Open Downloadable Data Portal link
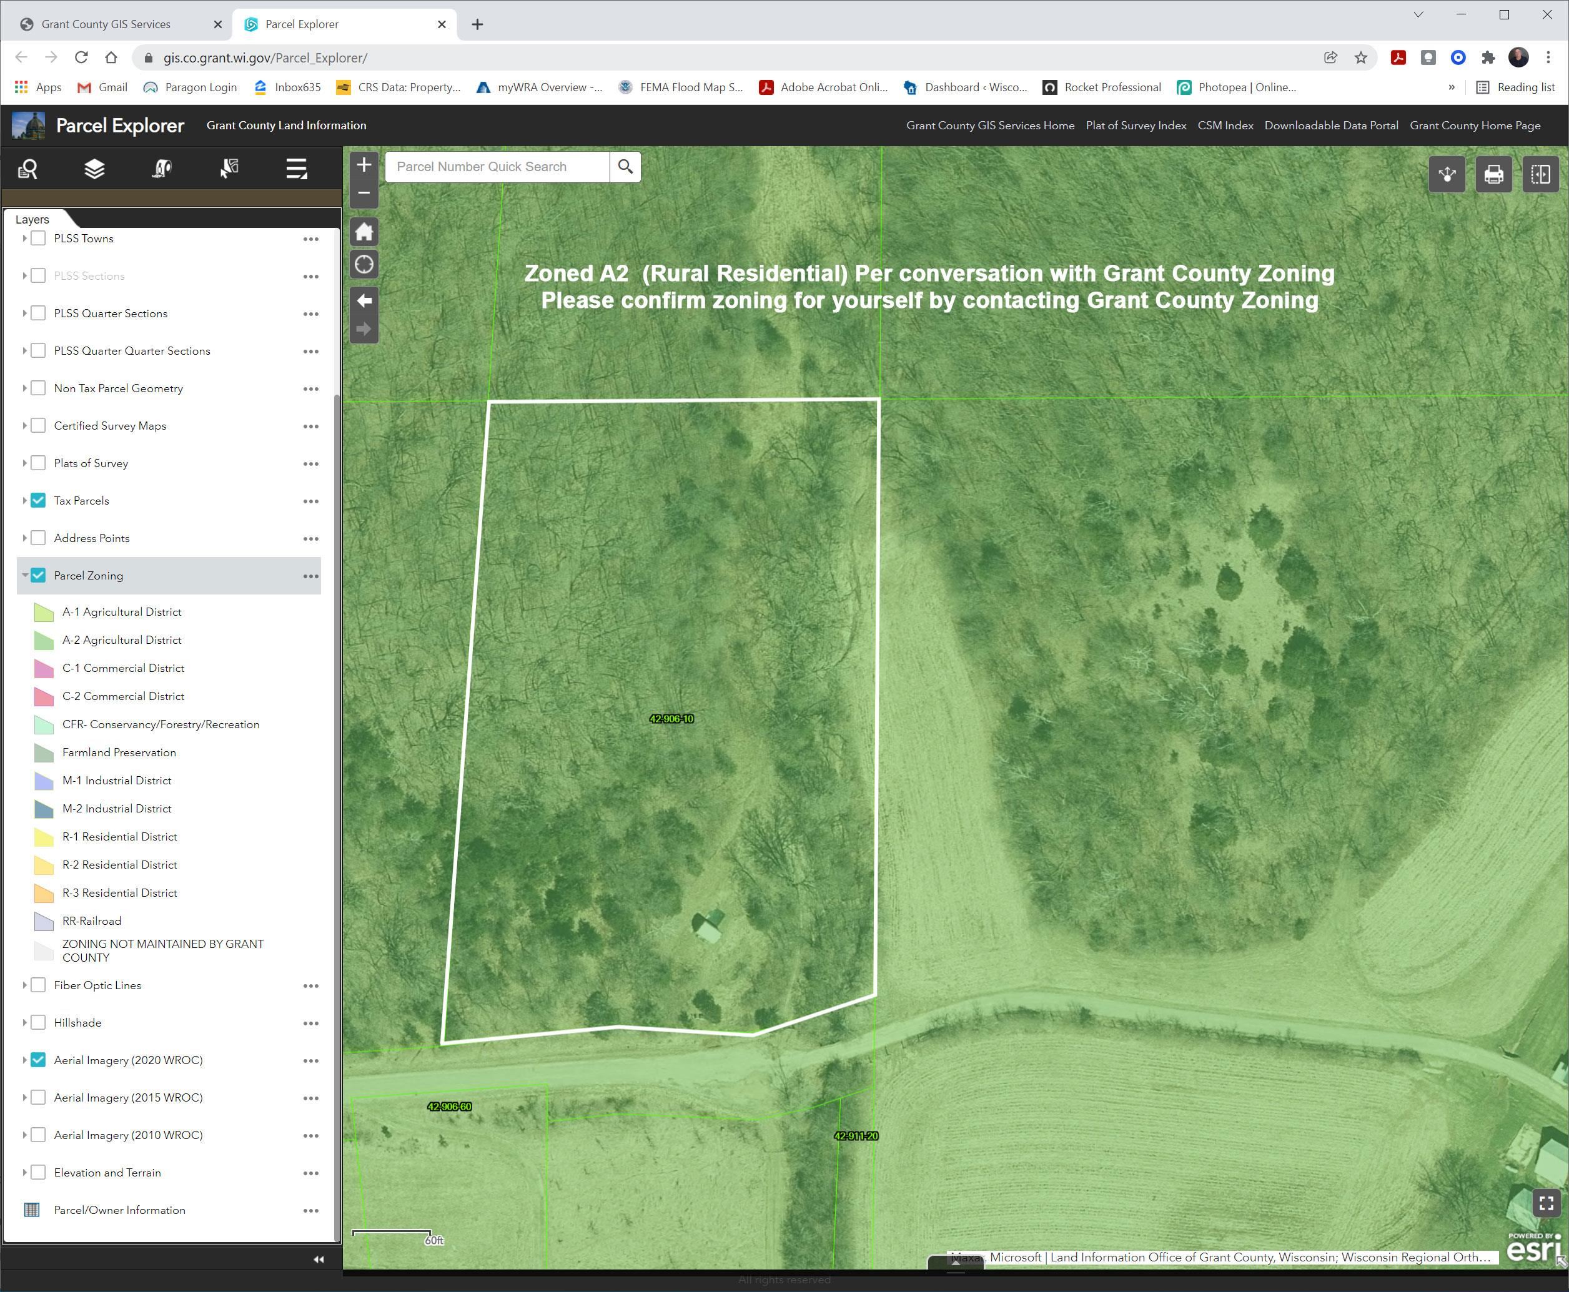Screen dimensions: 1569x1292 click(1331, 125)
